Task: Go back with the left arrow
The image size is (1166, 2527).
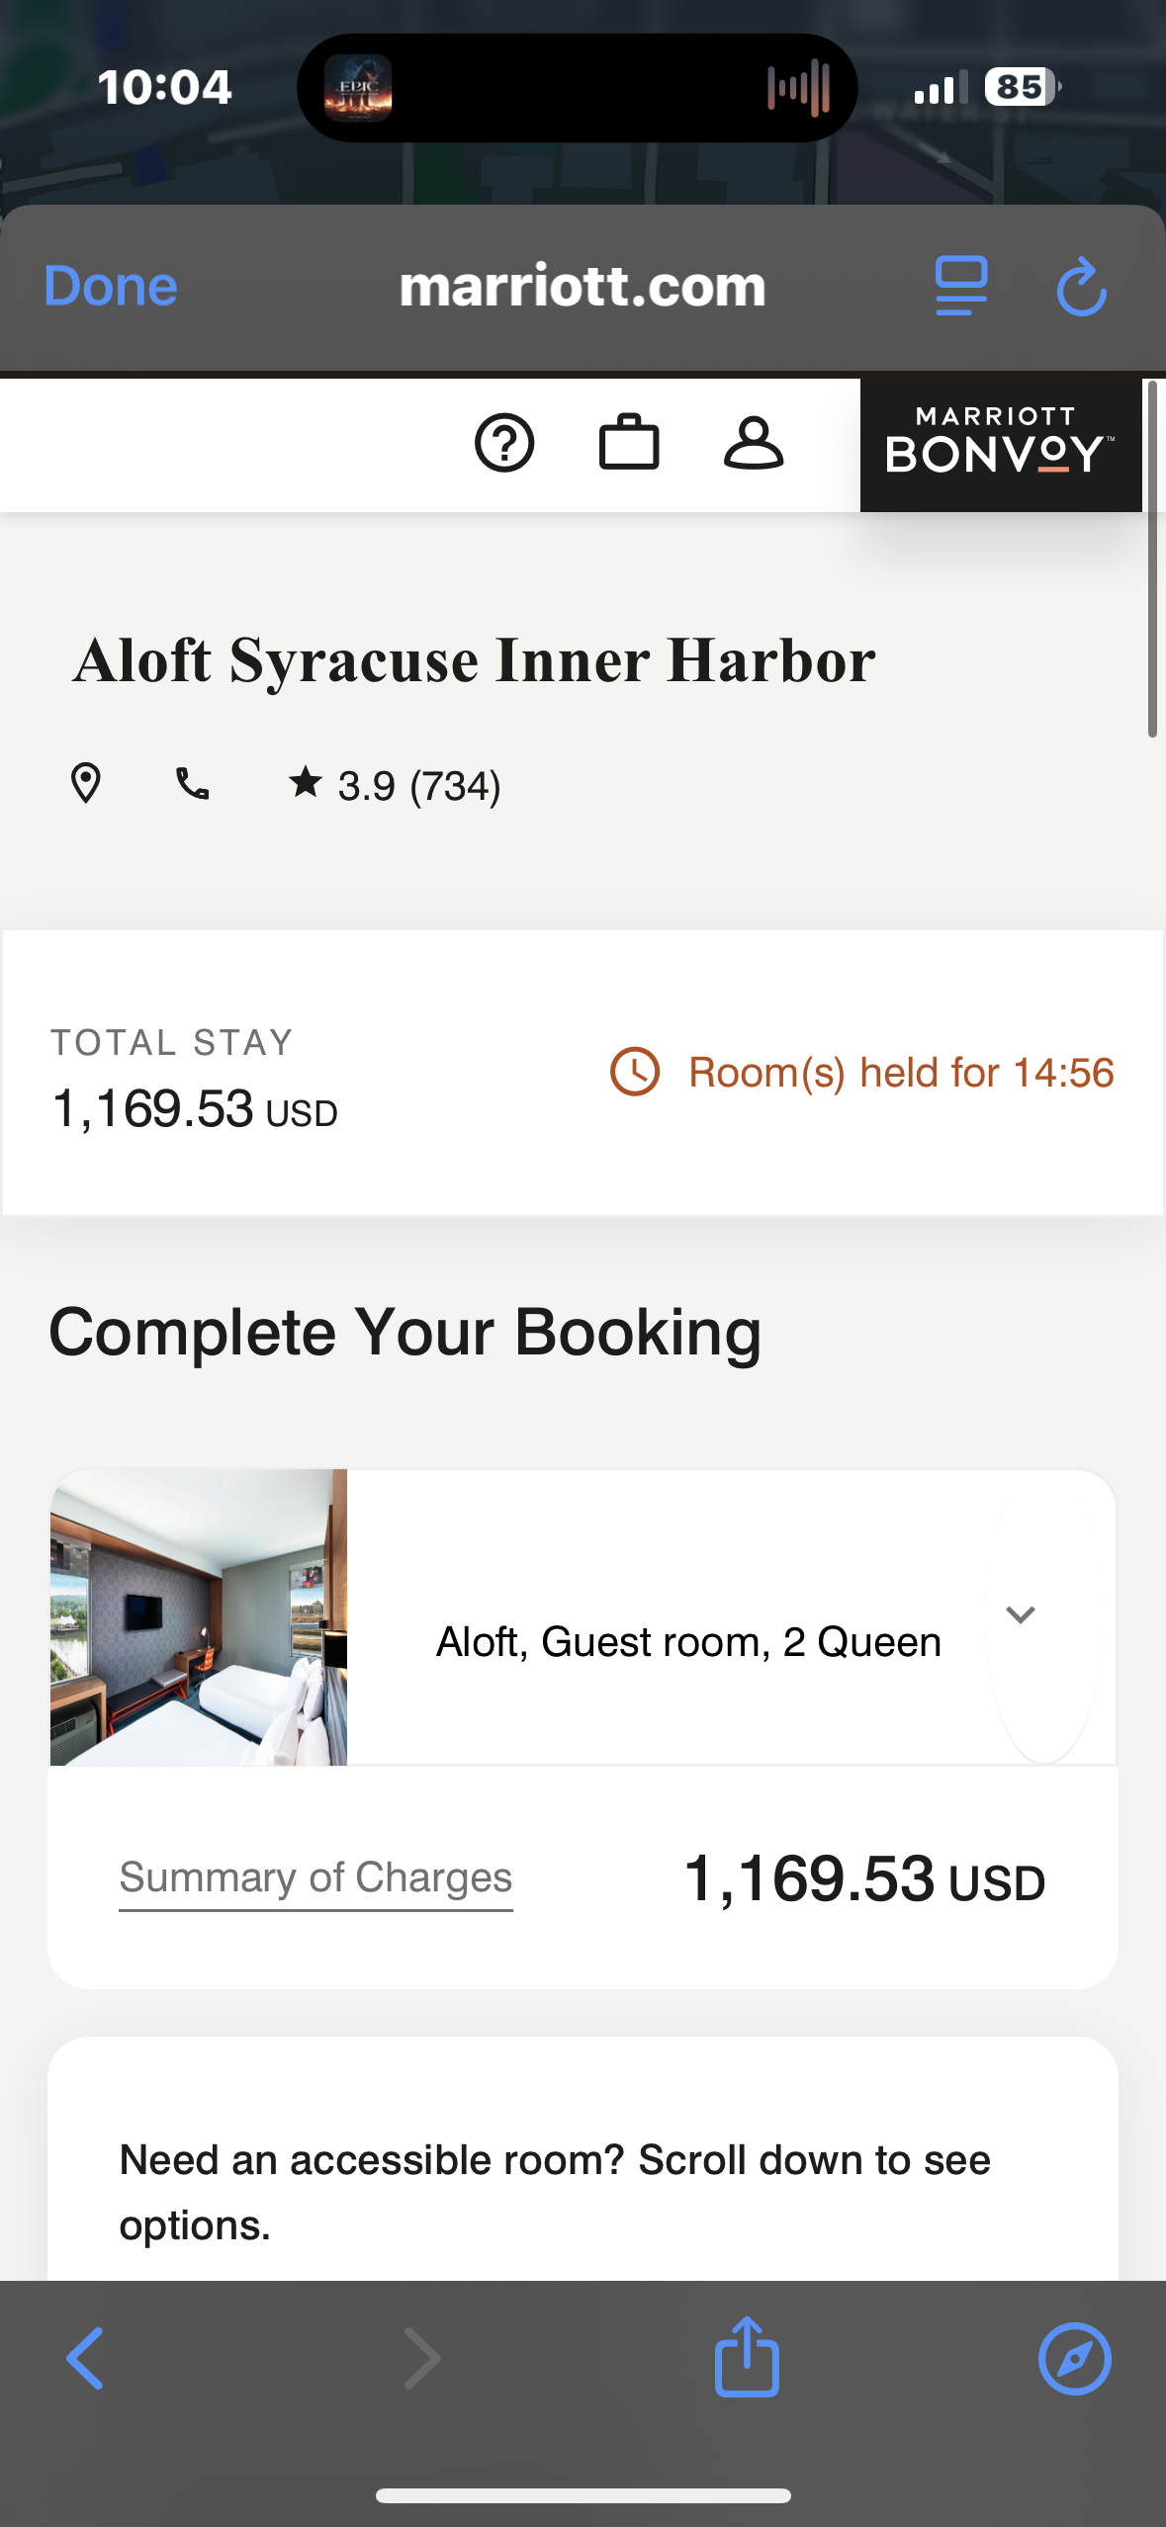Action: (x=85, y=2358)
